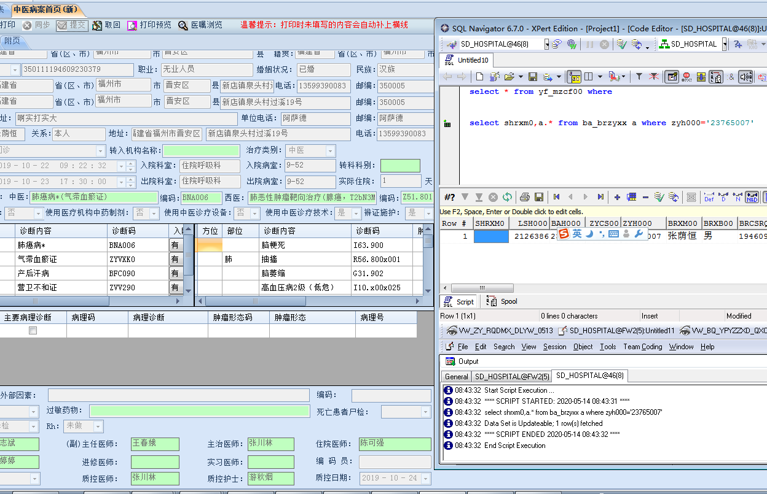Click the 医嘱浏览 button
Screen dimensions: 767x494
click(x=200, y=25)
